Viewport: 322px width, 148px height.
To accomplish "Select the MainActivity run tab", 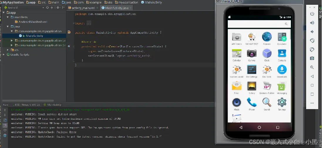I will click(52, 105).
